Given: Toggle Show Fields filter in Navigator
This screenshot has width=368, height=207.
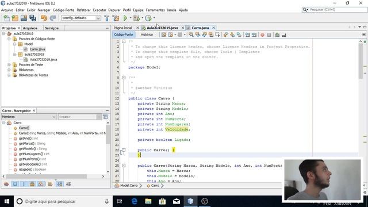Looking at the screenshot, I should [x=15, y=184].
